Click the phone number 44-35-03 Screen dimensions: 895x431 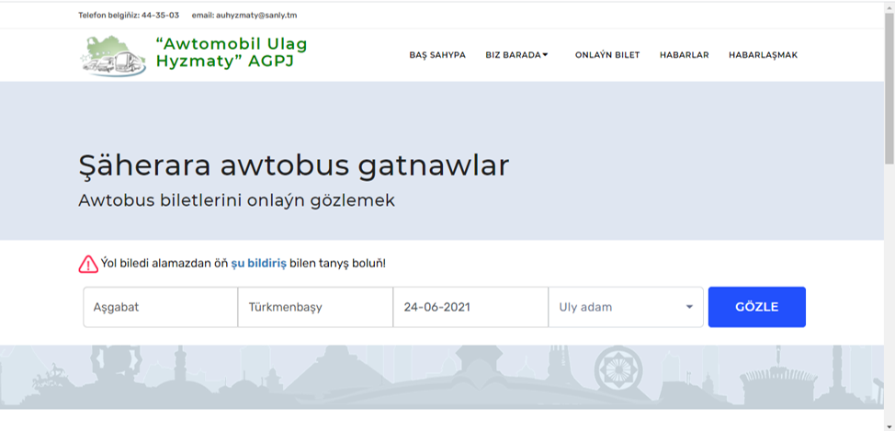pyautogui.click(x=160, y=16)
